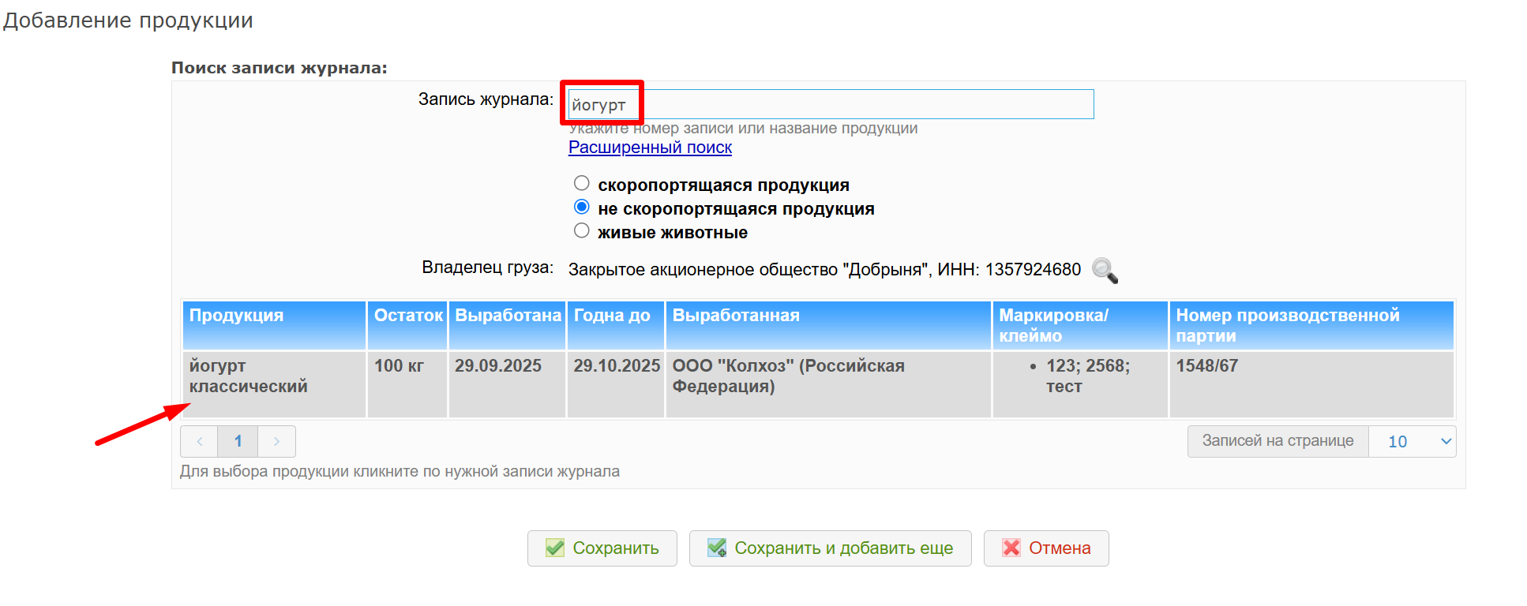Click the Маркировка/клеймо column header
This screenshot has width=1527, height=606.
[x=1079, y=325]
